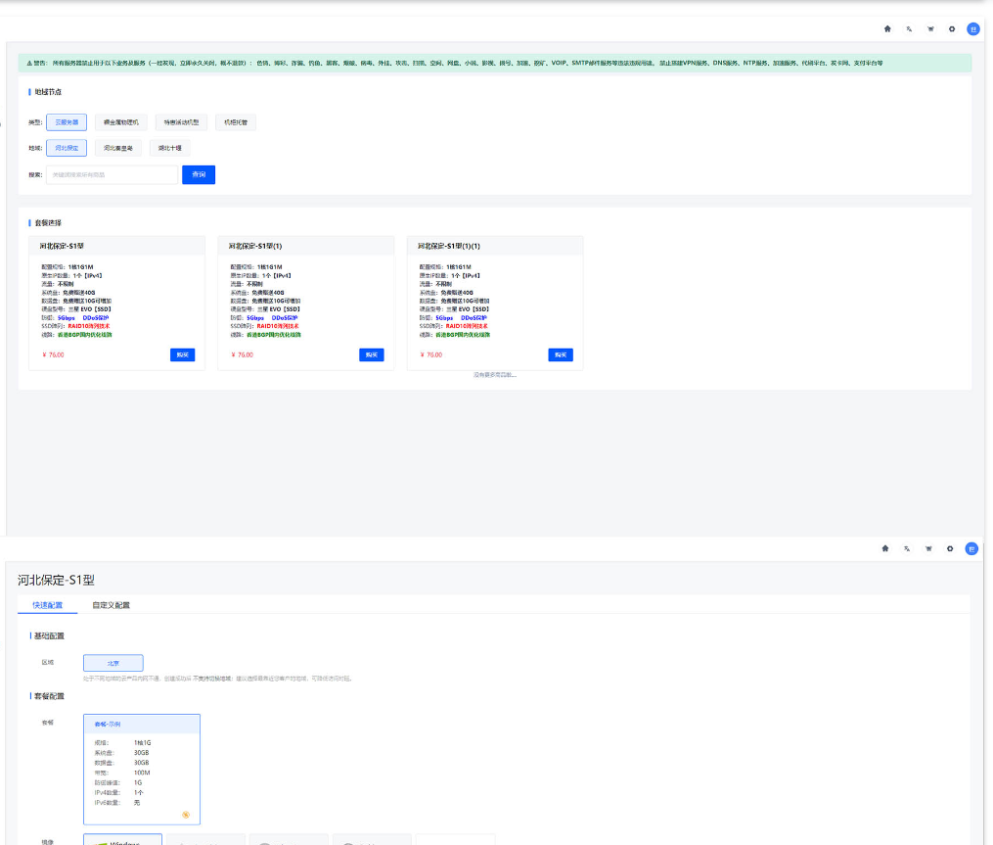Open the shopping cart in the lower page header
Viewport: 993px width, 845px height.
[928, 548]
